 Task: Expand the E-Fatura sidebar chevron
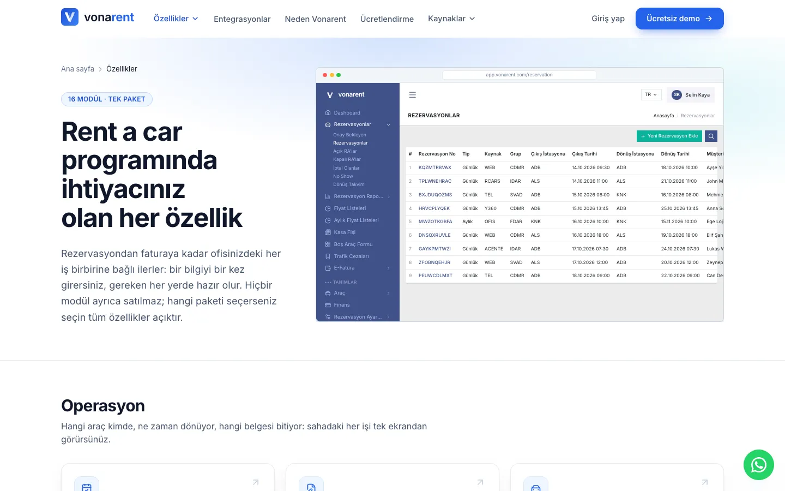coord(389,268)
